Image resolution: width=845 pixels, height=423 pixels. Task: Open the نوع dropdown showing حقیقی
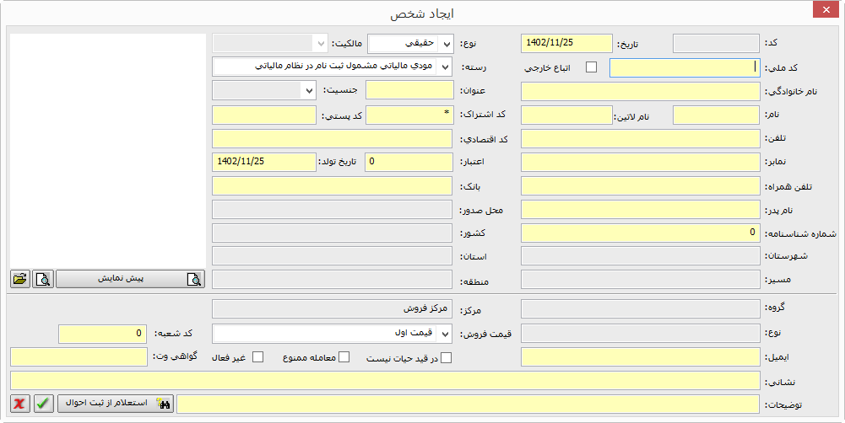point(410,44)
